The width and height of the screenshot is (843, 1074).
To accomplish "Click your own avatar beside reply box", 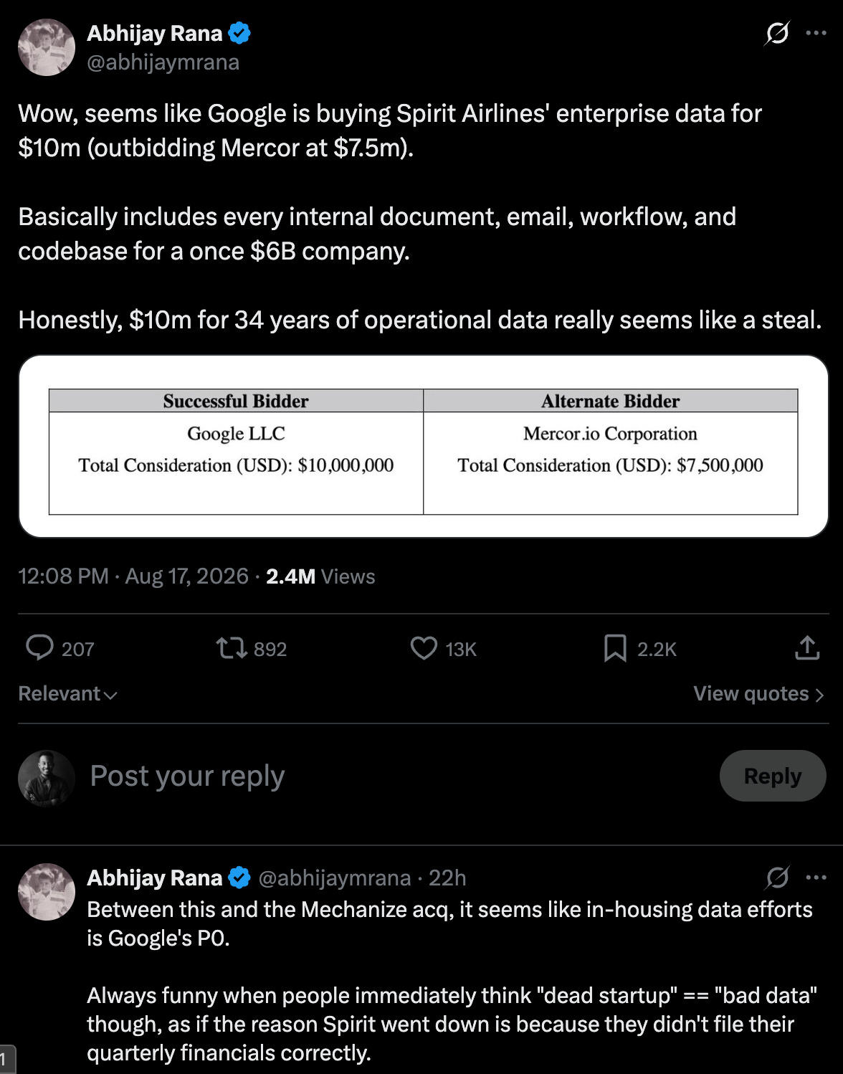I will coord(47,779).
